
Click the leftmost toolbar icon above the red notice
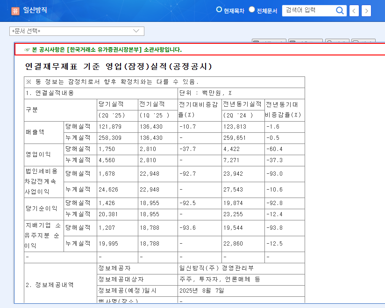coord(270,41)
